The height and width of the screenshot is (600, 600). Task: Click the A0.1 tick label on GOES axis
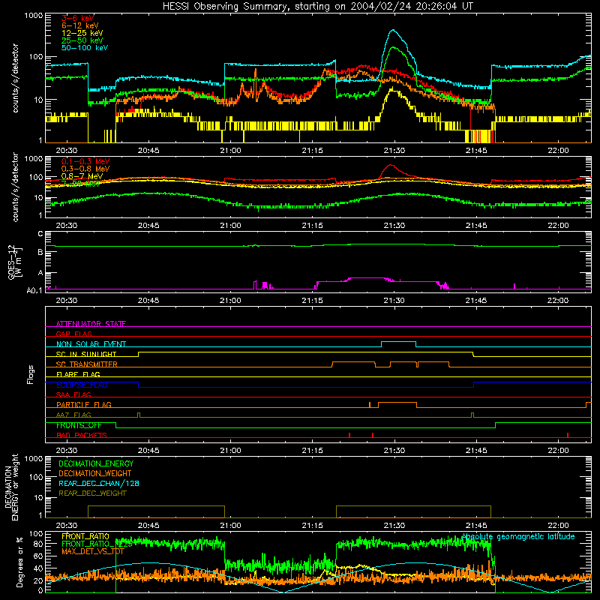(x=34, y=291)
